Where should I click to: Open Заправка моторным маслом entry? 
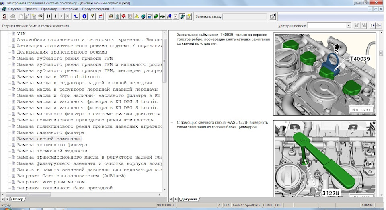pos(51,182)
